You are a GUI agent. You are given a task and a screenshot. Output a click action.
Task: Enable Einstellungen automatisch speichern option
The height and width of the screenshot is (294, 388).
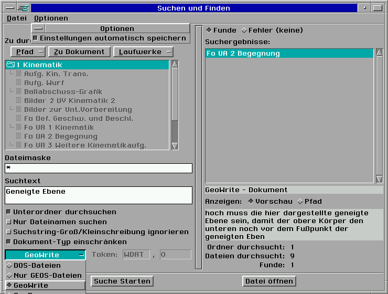35,38
